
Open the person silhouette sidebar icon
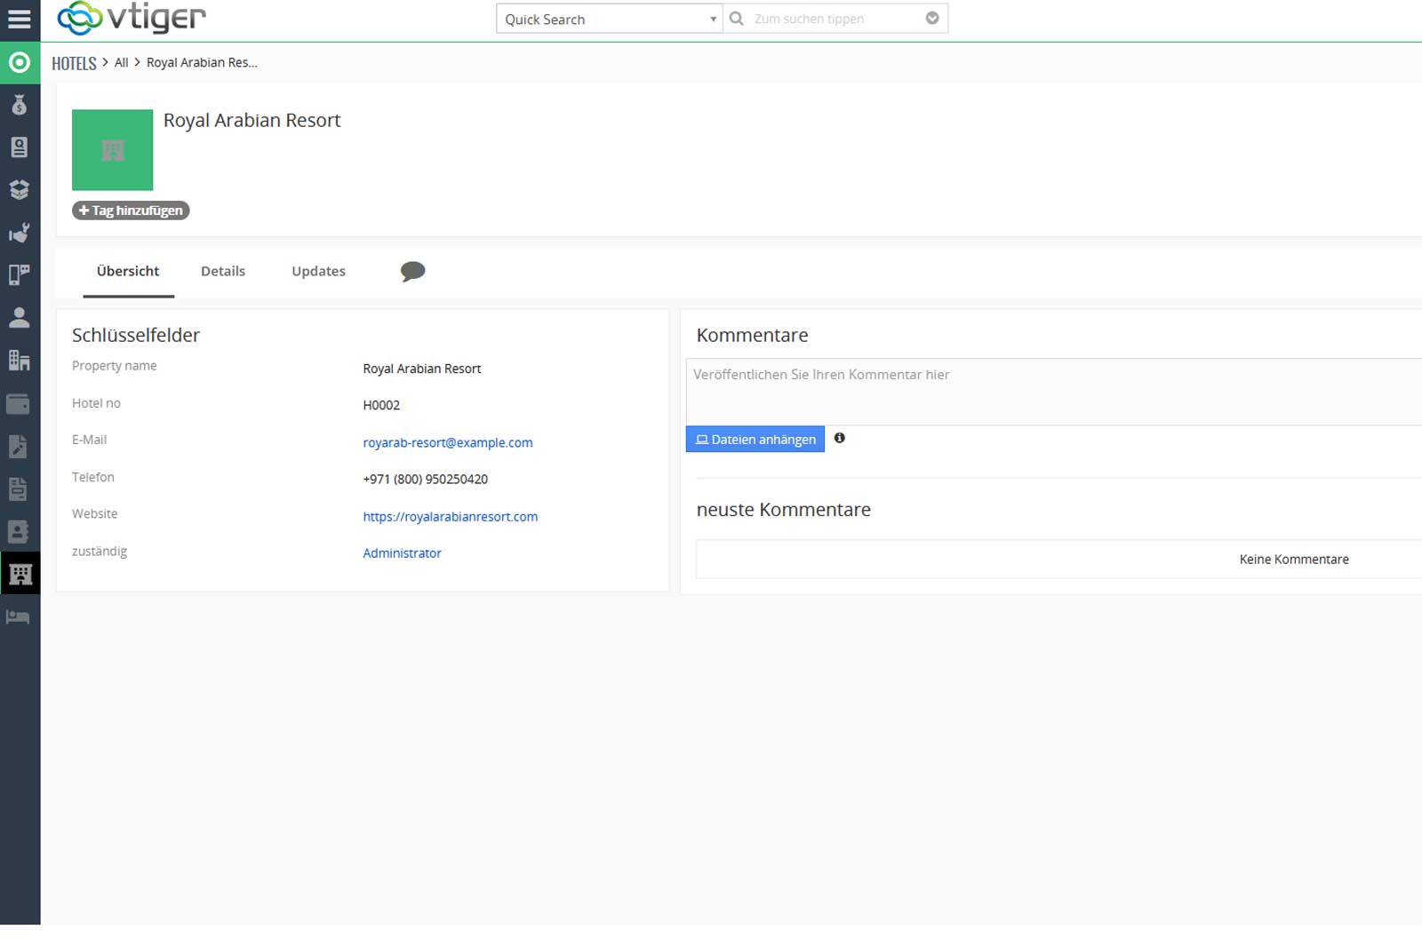(x=20, y=318)
